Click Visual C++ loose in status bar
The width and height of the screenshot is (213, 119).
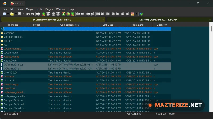point(165,114)
